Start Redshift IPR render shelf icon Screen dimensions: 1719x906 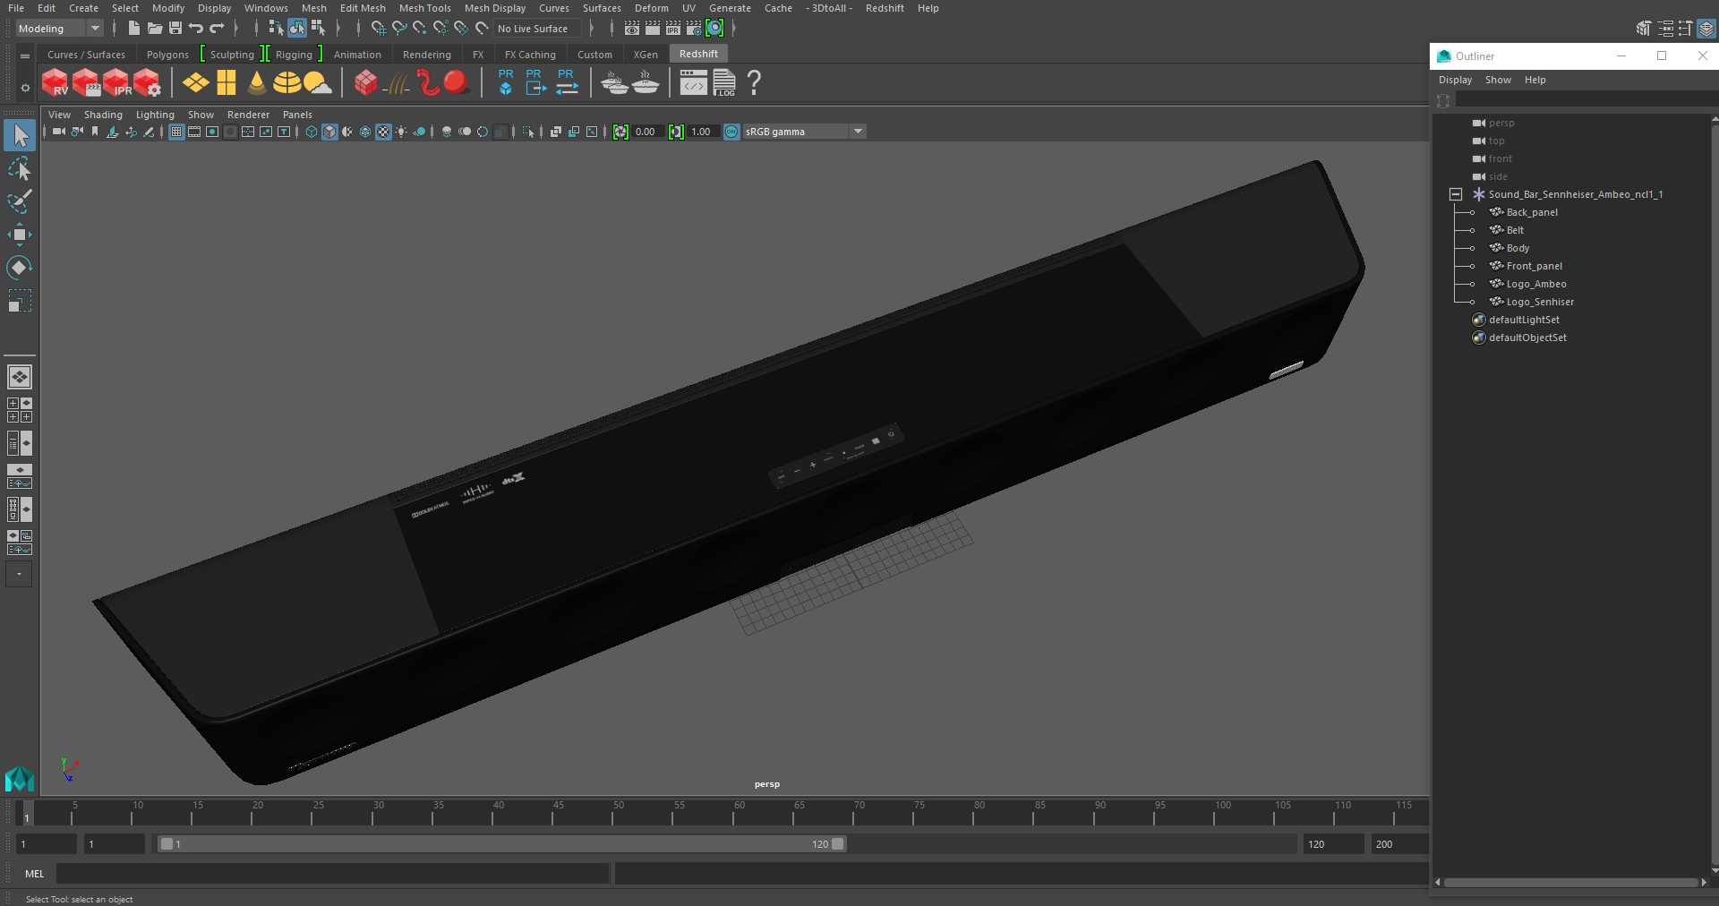[117, 83]
